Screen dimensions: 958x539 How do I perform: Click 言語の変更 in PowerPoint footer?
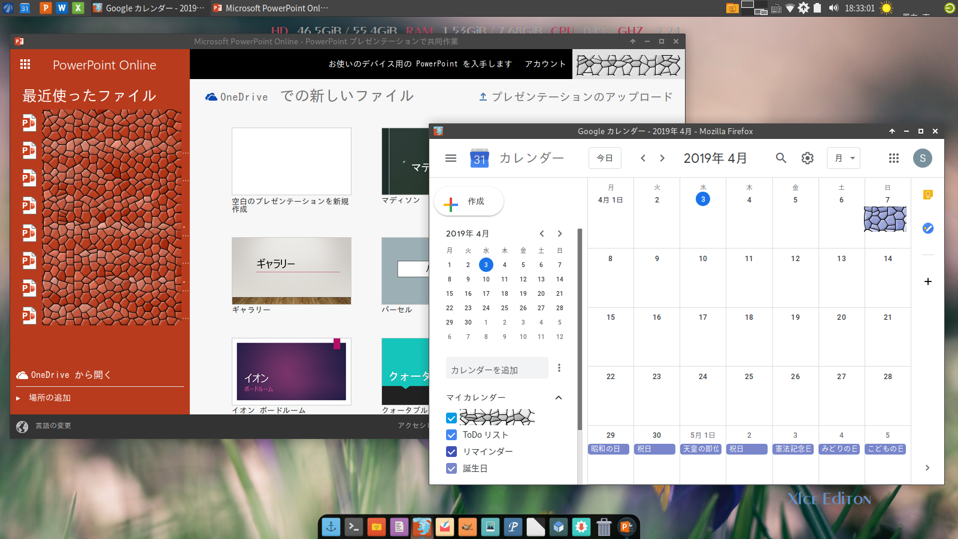pos(53,426)
